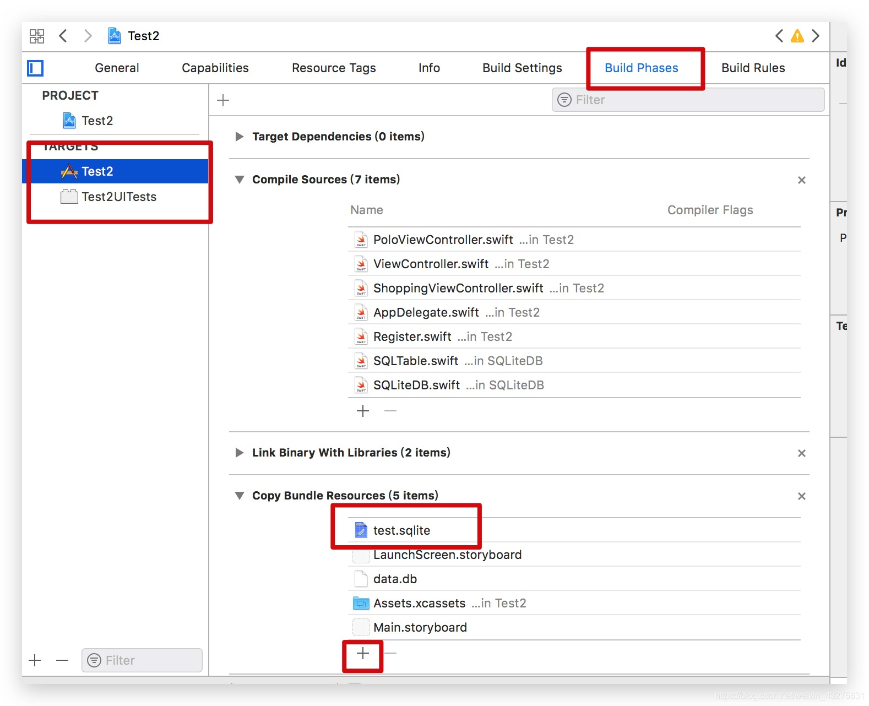Toggle the project and targets list sidebar
869x706 pixels.
click(35, 68)
